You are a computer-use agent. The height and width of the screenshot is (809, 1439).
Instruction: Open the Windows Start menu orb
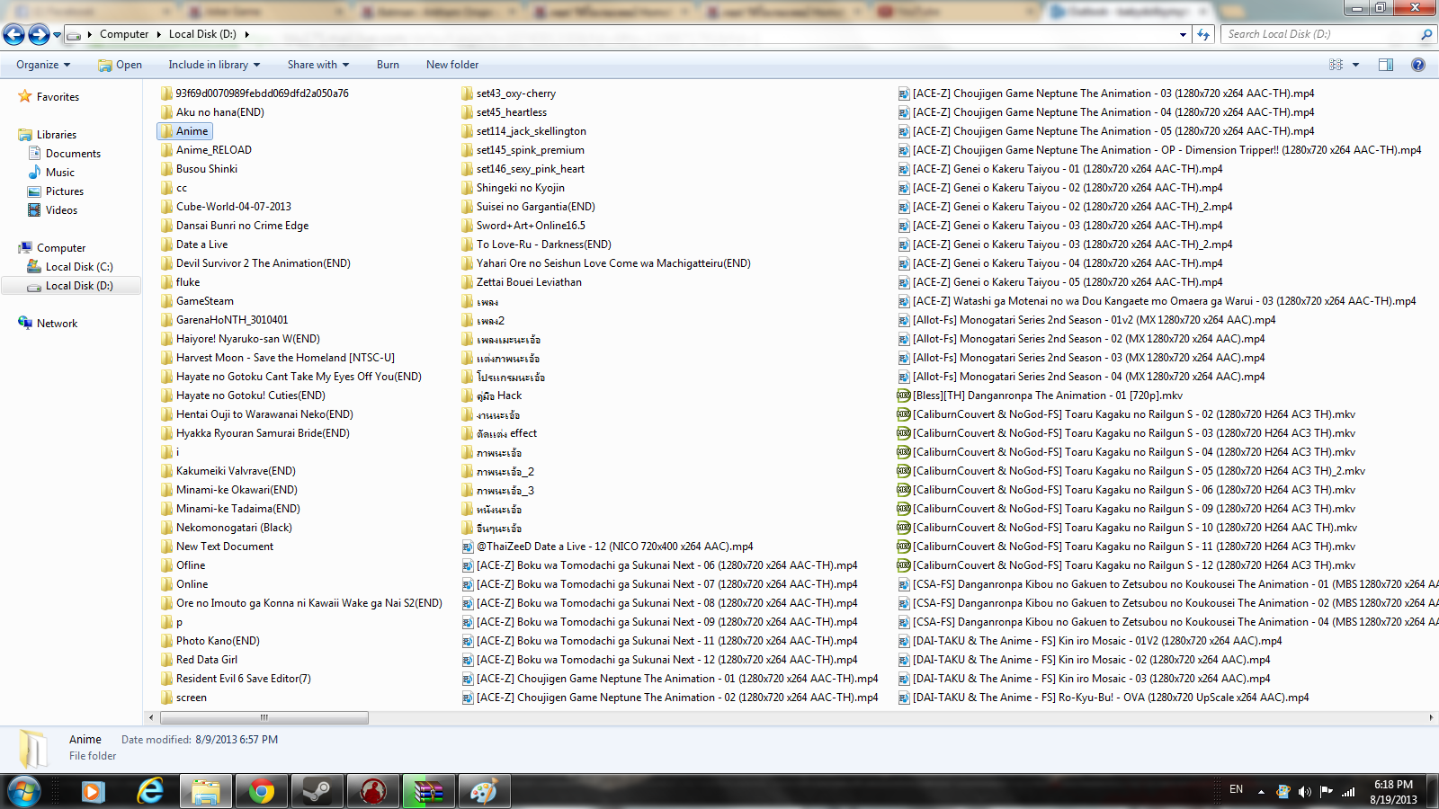(x=23, y=792)
